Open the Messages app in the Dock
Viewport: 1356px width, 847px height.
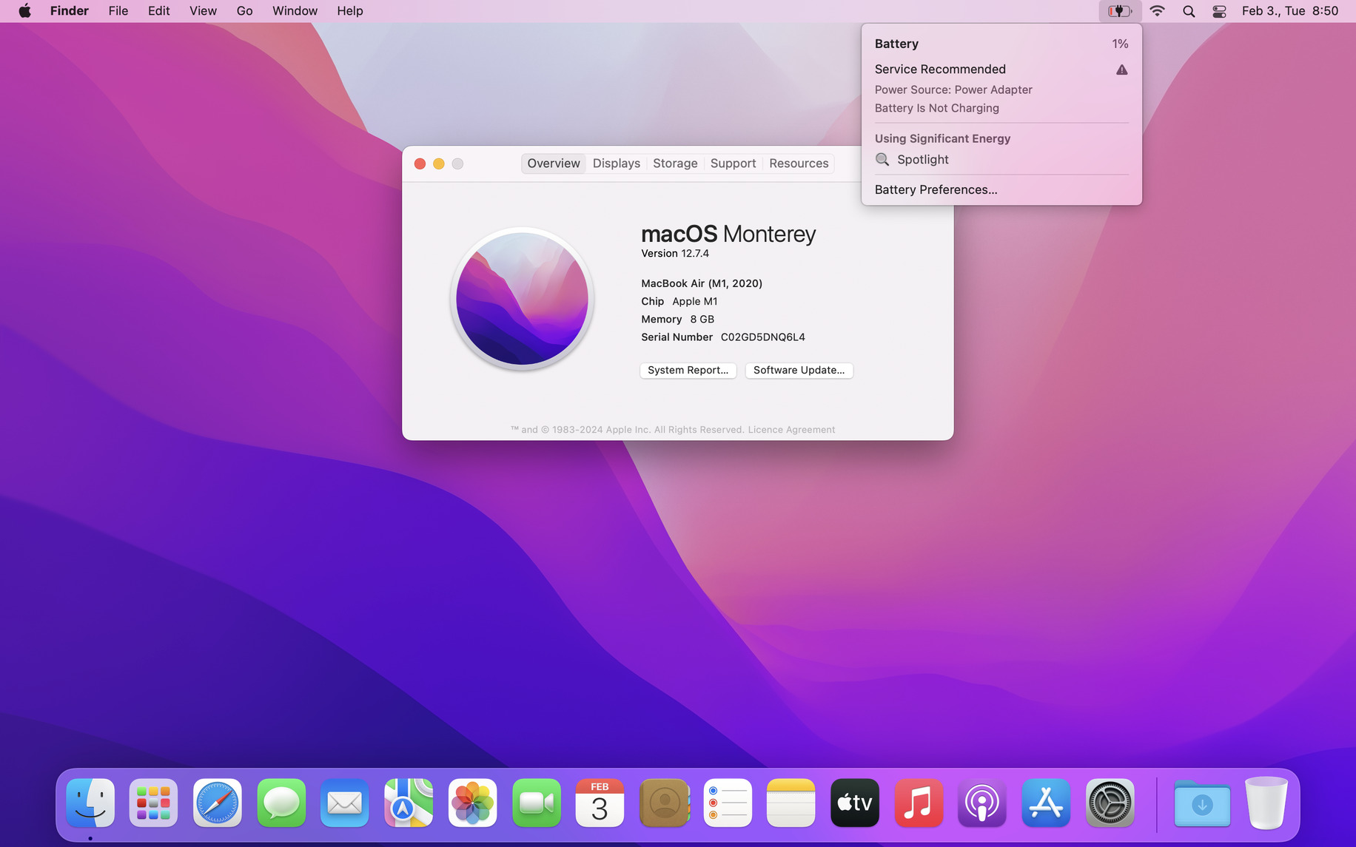[281, 803]
